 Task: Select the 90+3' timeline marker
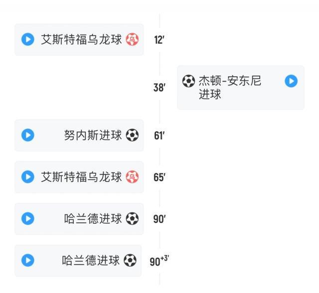pos(159,261)
